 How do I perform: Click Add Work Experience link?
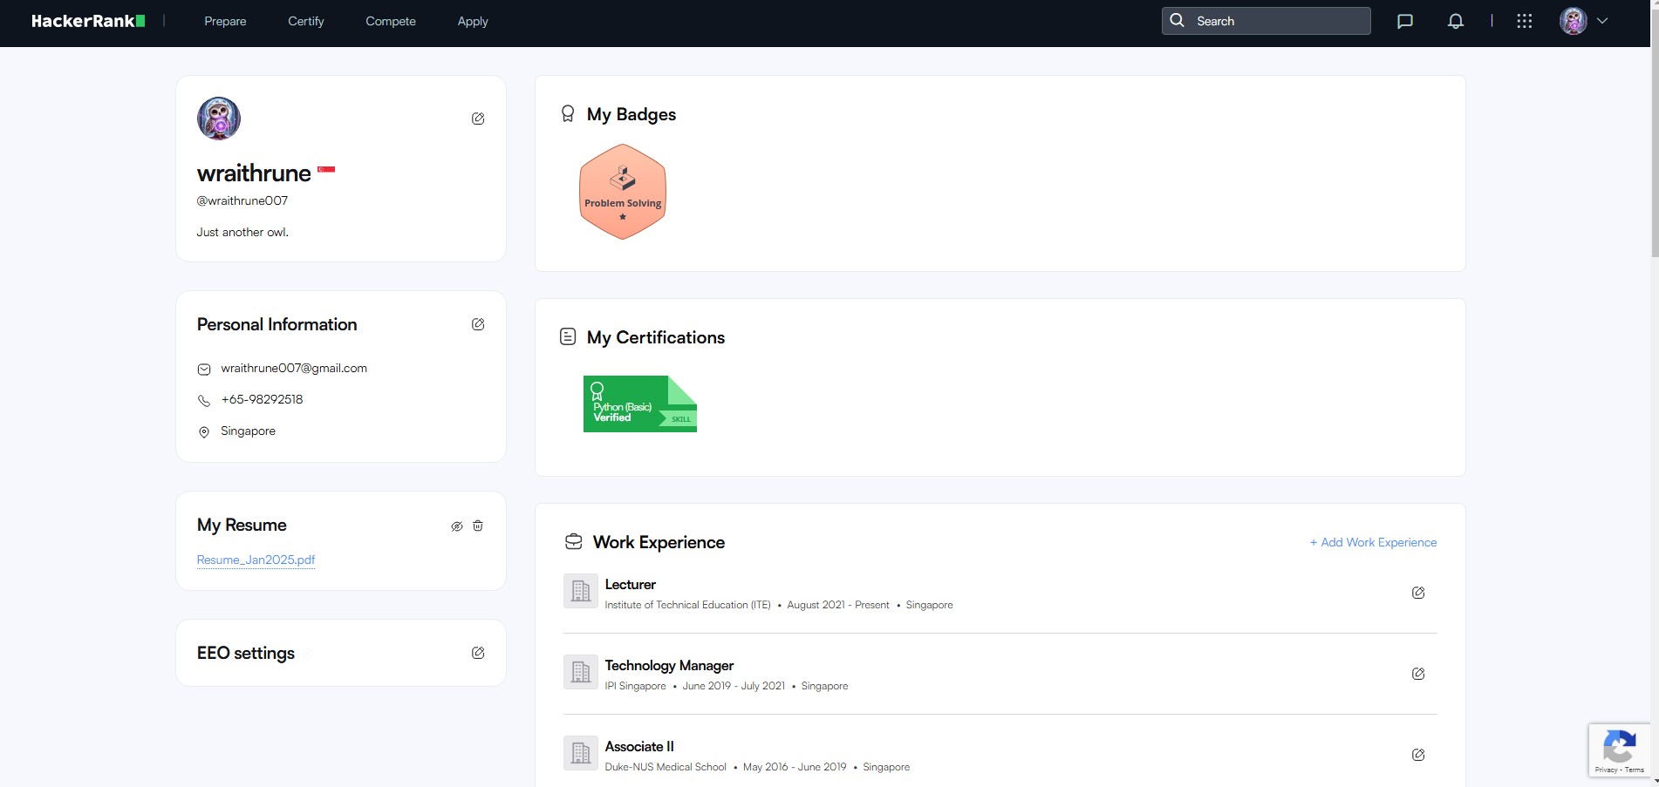pos(1373,541)
